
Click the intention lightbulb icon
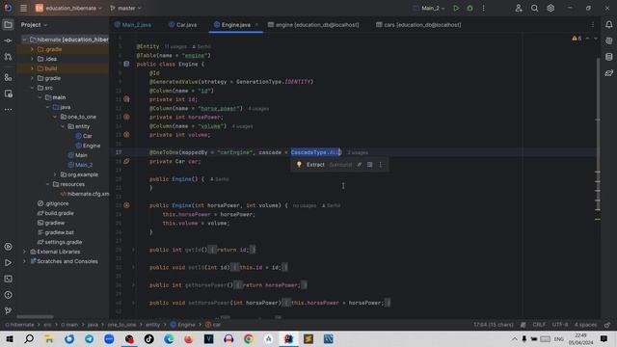[x=299, y=165]
